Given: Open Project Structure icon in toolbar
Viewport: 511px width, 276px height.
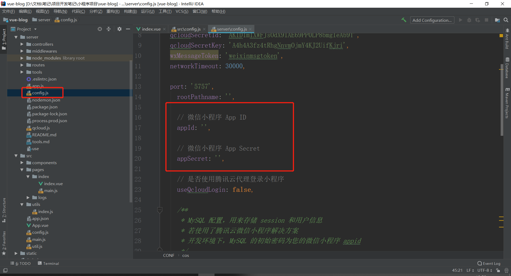Looking at the screenshot, I should 497,20.
